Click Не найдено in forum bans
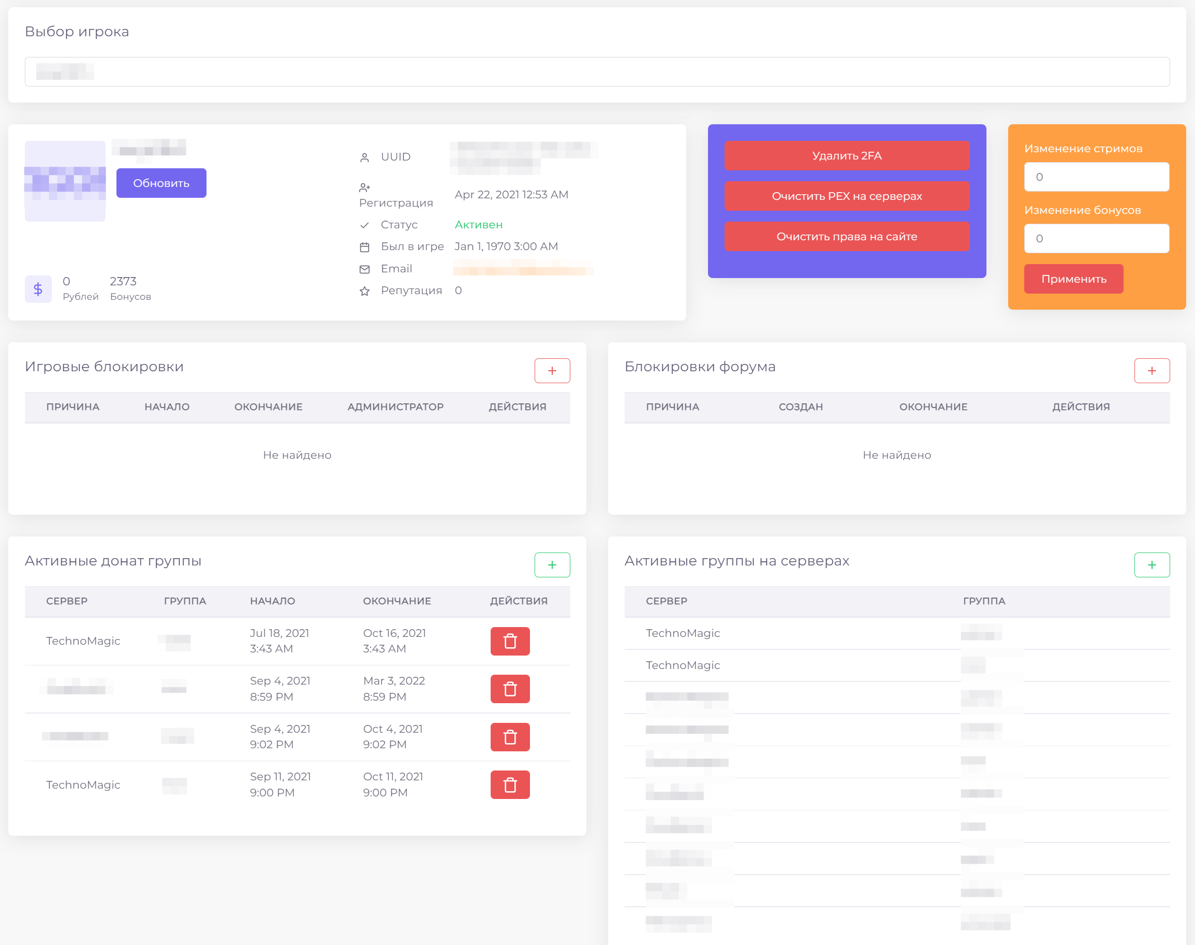The width and height of the screenshot is (1195, 945). (897, 455)
